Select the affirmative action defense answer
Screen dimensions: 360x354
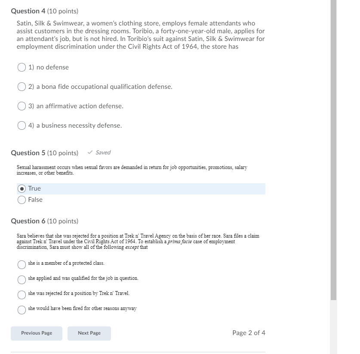coord(21,106)
